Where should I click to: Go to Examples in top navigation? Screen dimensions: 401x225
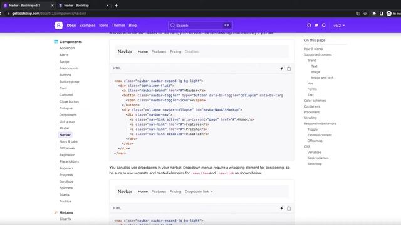click(x=87, y=26)
